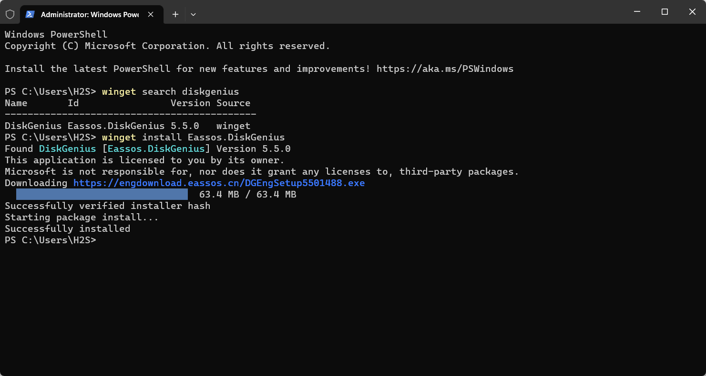The width and height of the screenshot is (706, 376).
Task: Click the last empty 'PS C:\Users\H2S>' prompt
Action: coord(50,240)
